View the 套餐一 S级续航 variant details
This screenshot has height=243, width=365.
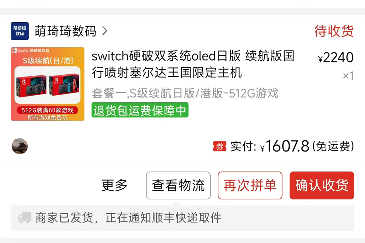[185, 93]
